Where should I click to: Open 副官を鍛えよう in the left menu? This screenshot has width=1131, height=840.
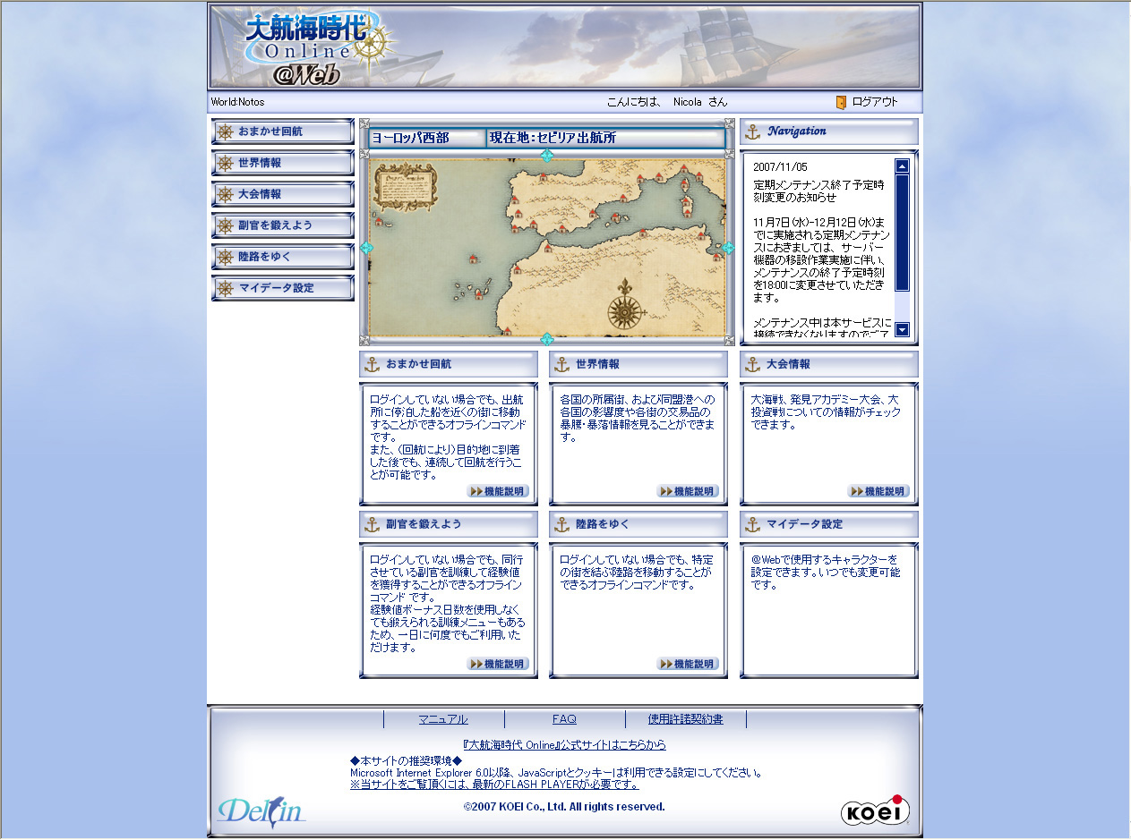pos(283,225)
